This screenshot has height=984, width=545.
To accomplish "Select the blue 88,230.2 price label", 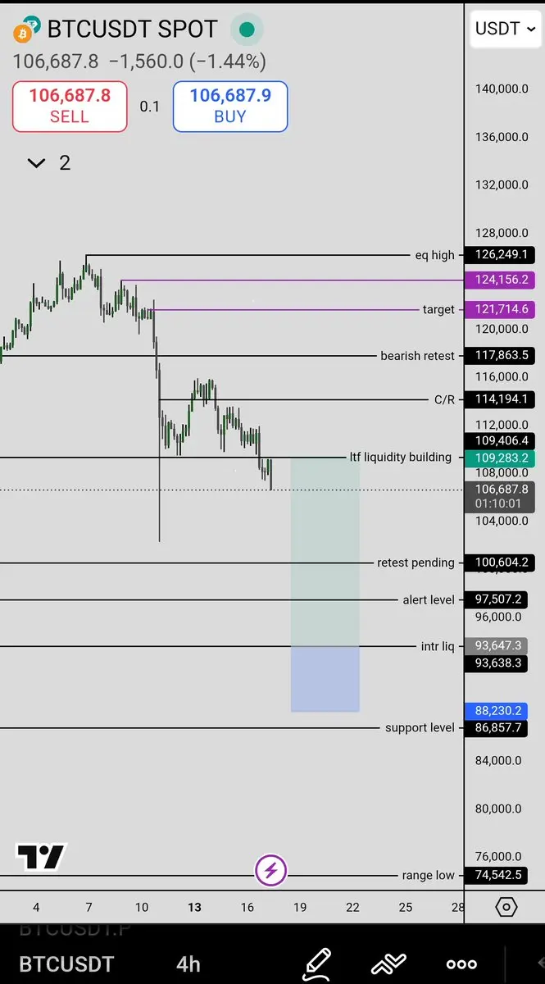I will [501, 711].
